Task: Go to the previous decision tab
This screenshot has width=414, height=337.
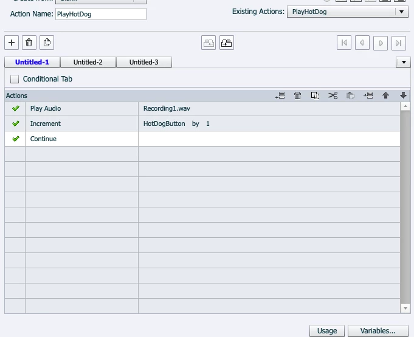Action: [362, 43]
